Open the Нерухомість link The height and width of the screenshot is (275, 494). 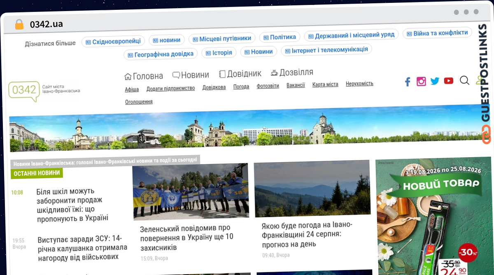click(359, 83)
